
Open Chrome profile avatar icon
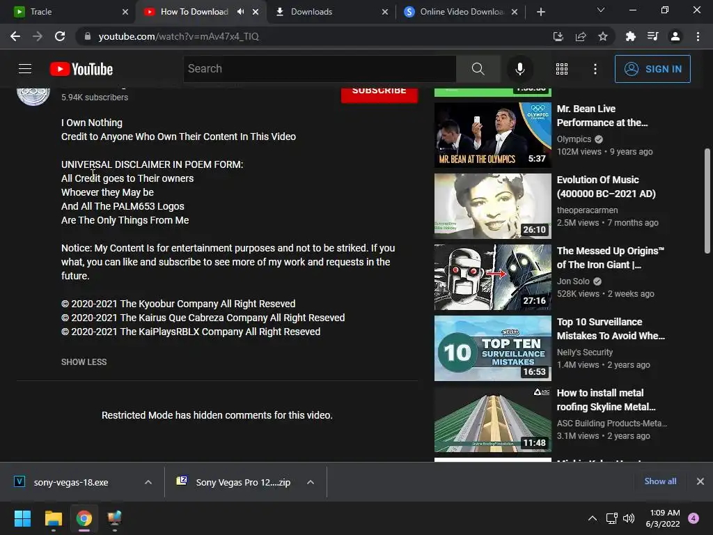(675, 36)
